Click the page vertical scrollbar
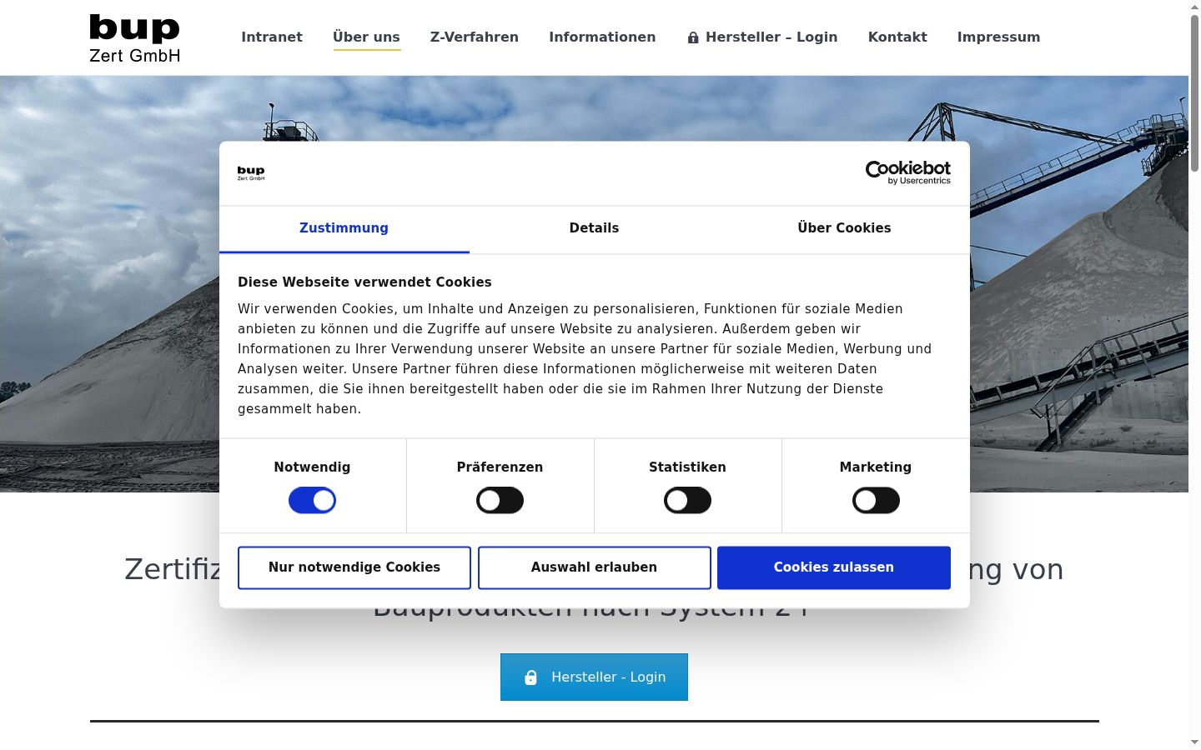 [1194, 92]
